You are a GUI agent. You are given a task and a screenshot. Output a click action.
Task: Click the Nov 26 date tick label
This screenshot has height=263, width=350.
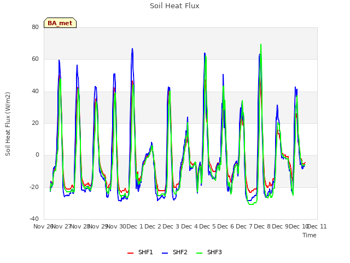tap(43, 226)
